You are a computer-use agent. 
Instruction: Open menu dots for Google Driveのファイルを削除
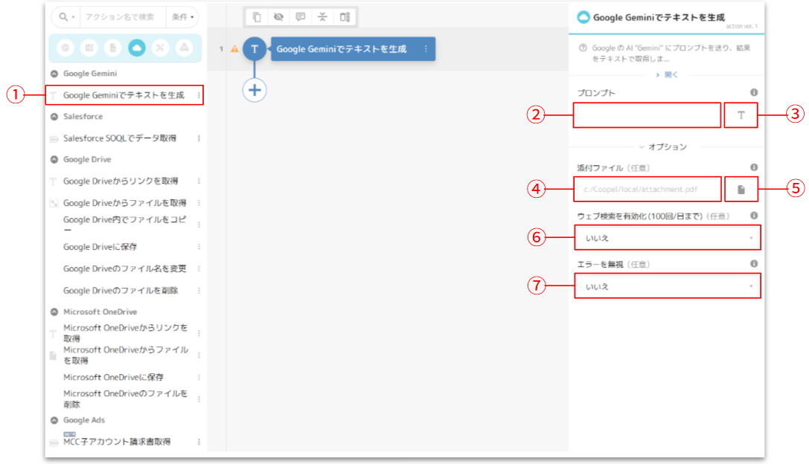pyautogui.click(x=199, y=291)
